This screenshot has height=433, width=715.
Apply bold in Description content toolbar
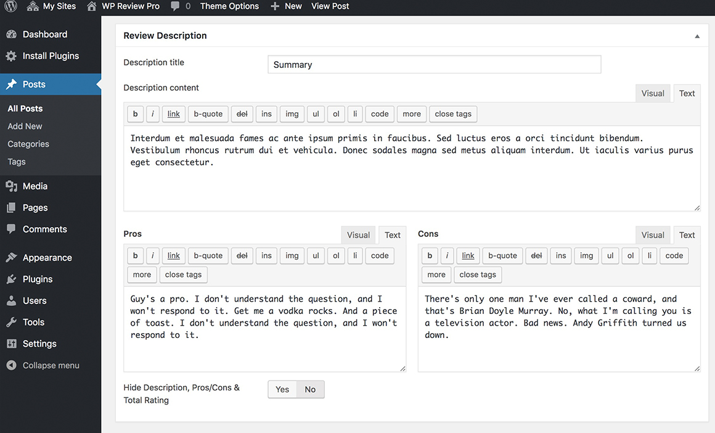tap(135, 114)
